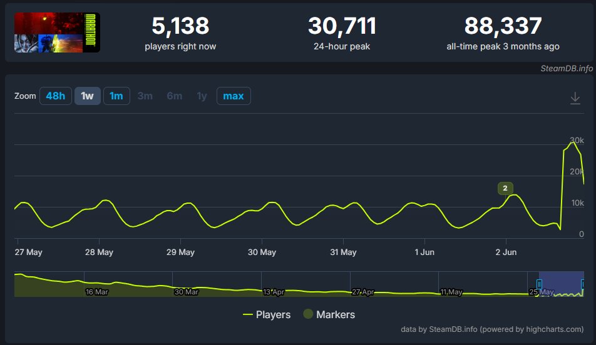The width and height of the screenshot is (596, 345).
Task: Click the 29 May axis label
Action: click(x=180, y=252)
